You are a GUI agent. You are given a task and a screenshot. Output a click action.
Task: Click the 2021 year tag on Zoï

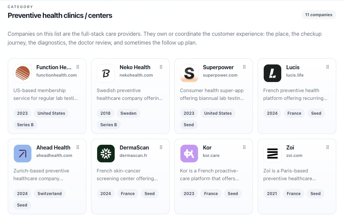pos(272,194)
